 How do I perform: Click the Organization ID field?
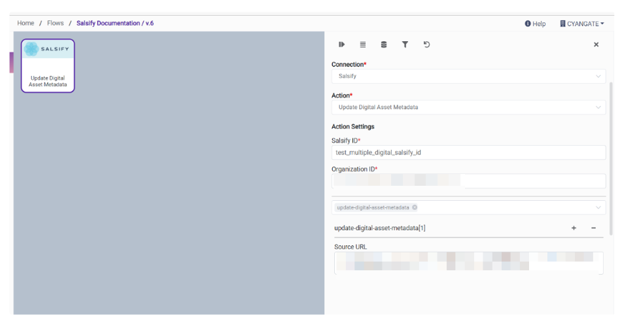[468, 181]
